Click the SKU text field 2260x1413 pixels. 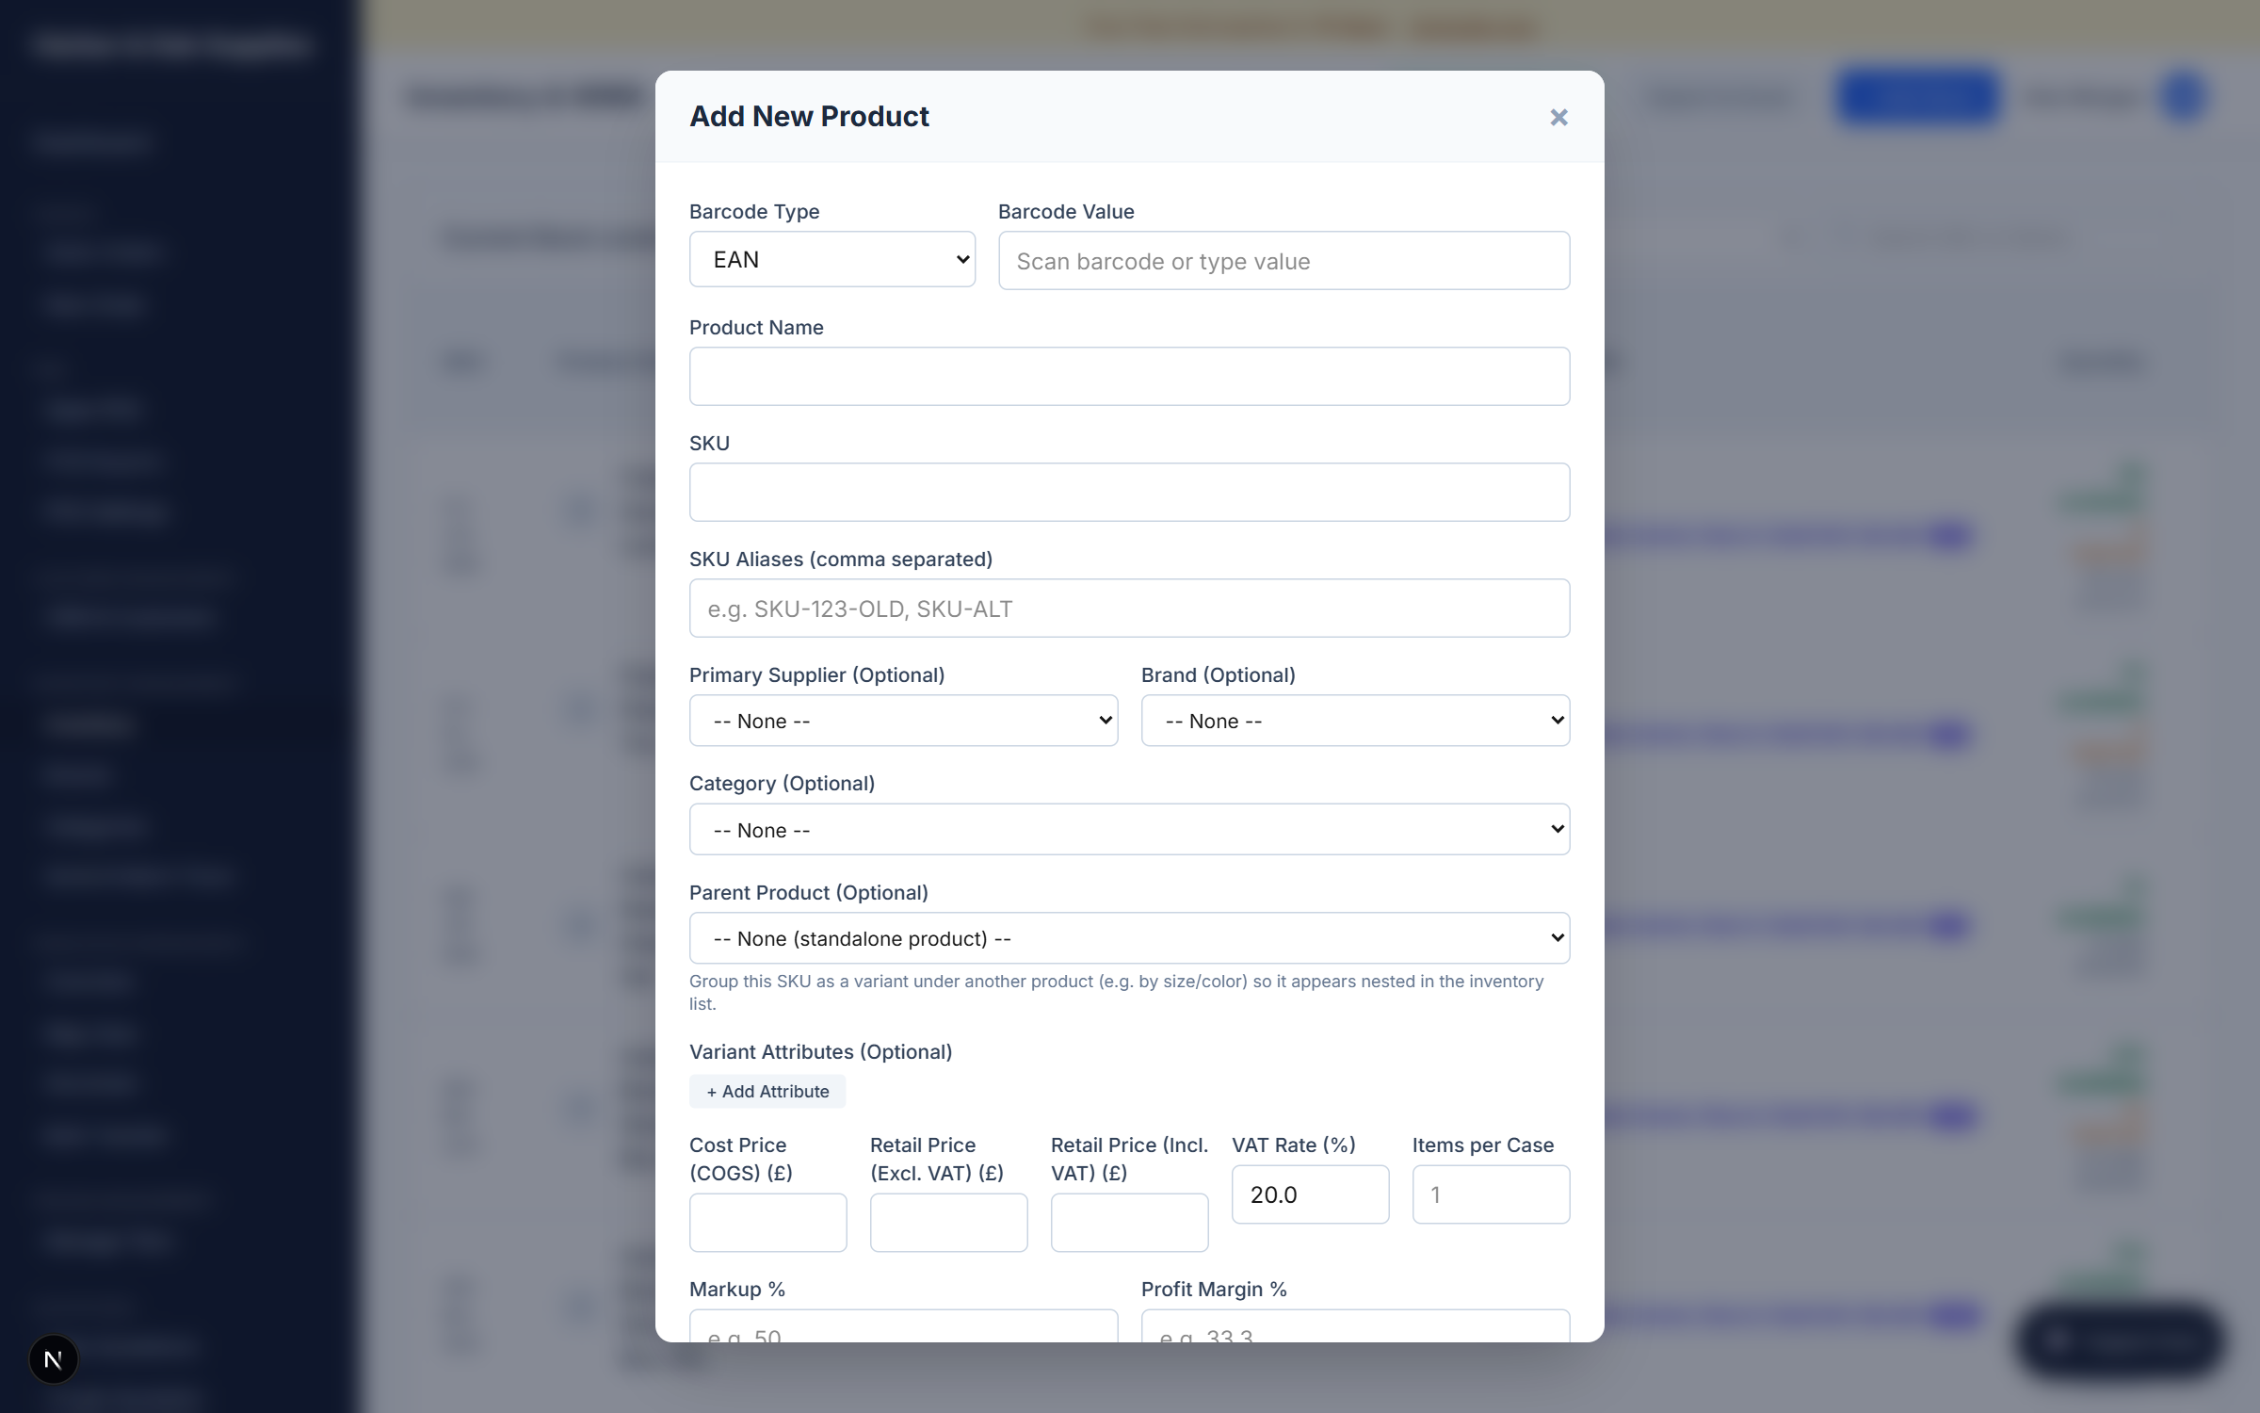pyautogui.click(x=1129, y=493)
